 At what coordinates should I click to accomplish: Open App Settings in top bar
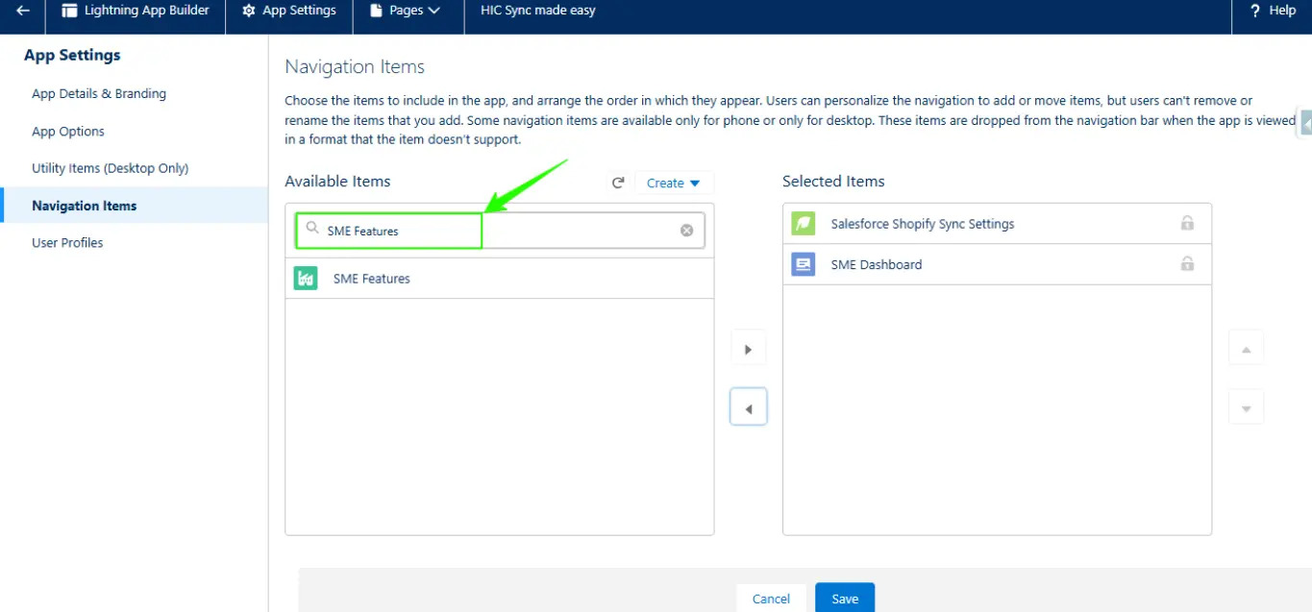[x=288, y=11]
